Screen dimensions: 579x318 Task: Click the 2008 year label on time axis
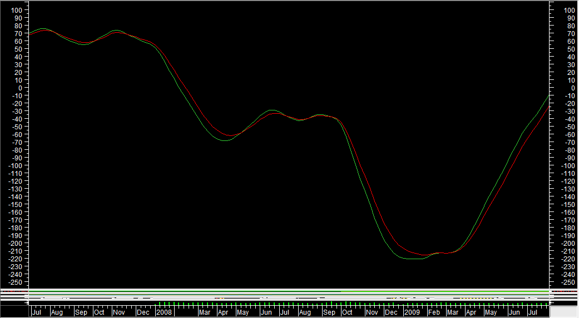click(164, 312)
